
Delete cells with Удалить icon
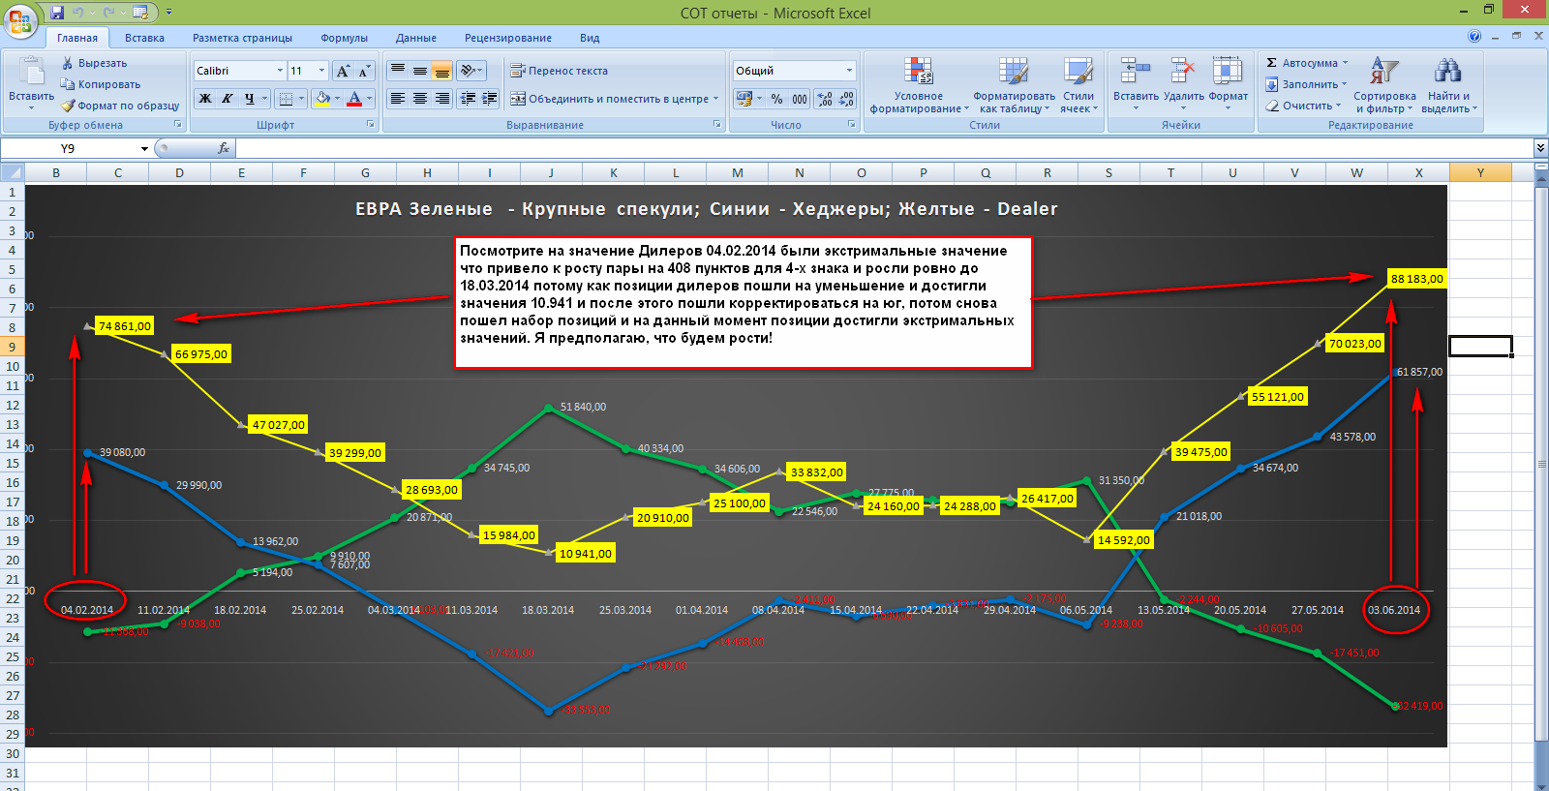[x=1183, y=83]
